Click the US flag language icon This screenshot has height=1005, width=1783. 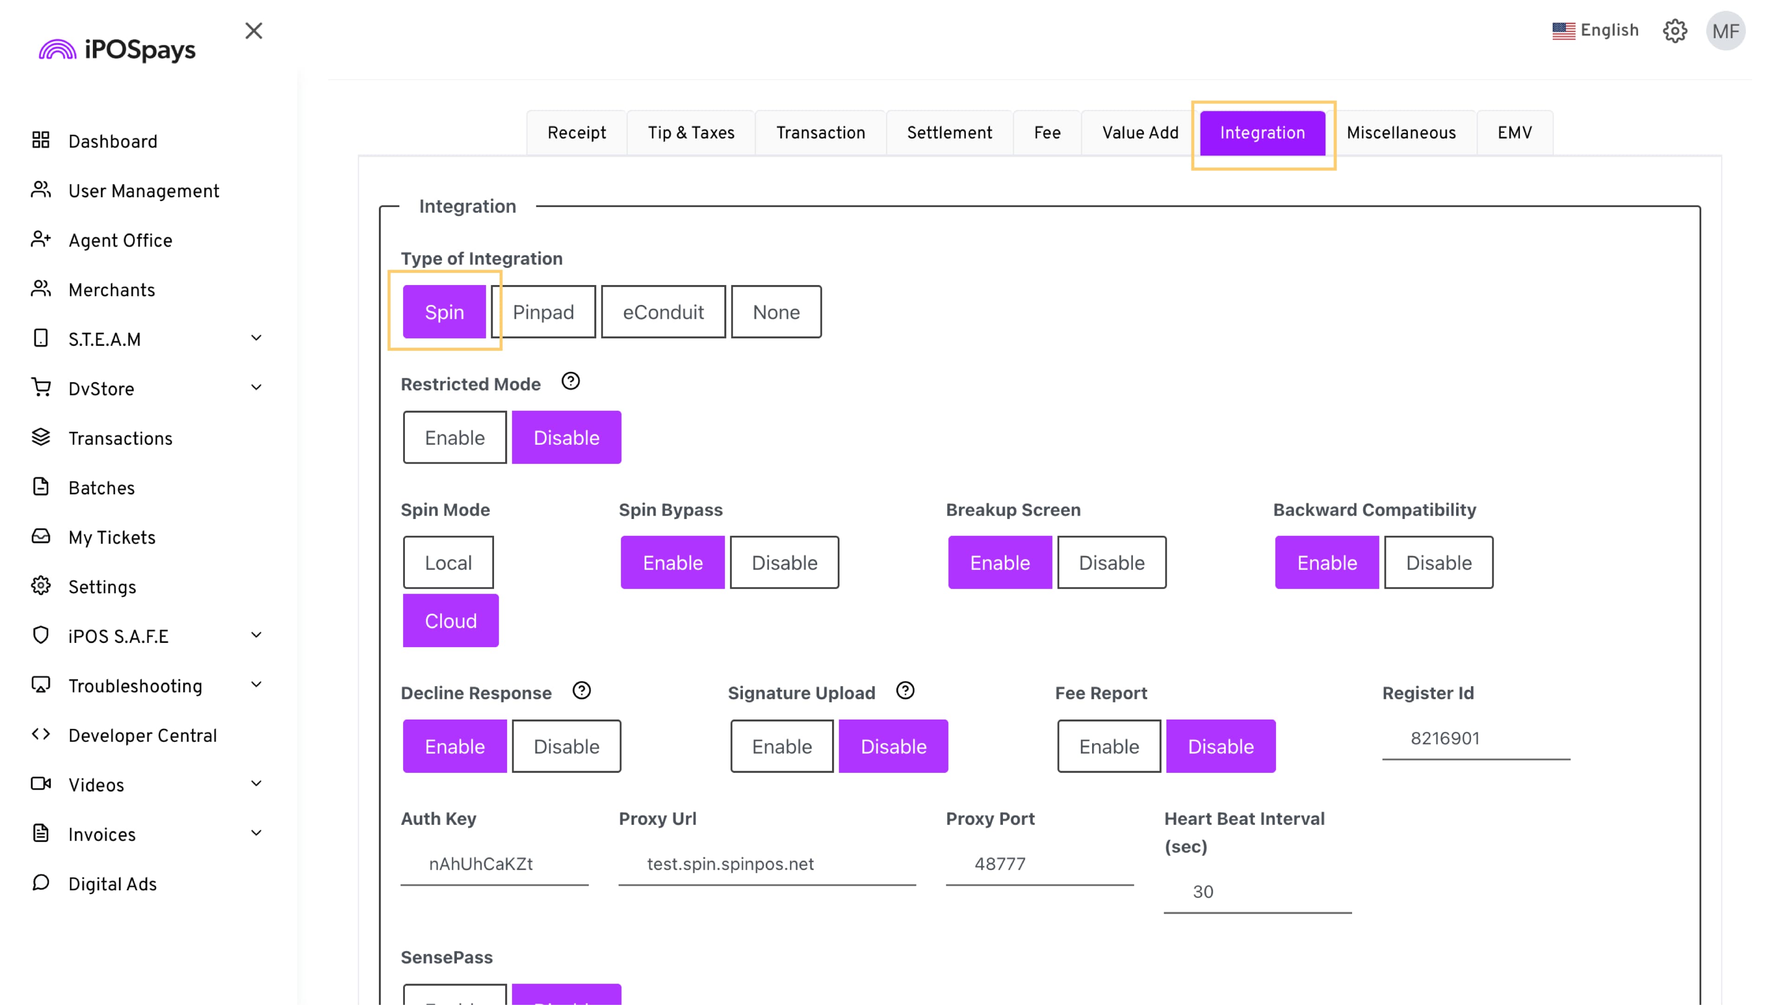pos(1563,31)
